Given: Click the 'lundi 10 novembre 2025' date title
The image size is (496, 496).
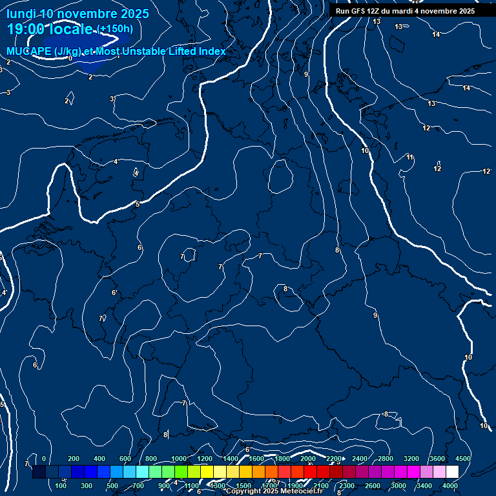Looking at the screenshot, I should [77, 14].
